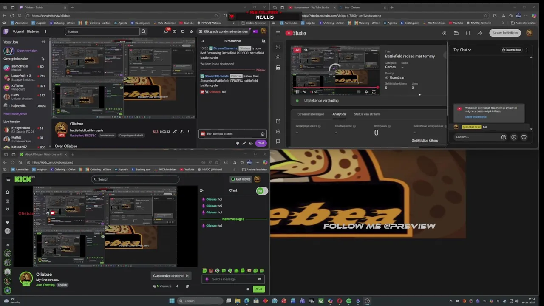Open YouTube chat emoji picker

coord(504,137)
